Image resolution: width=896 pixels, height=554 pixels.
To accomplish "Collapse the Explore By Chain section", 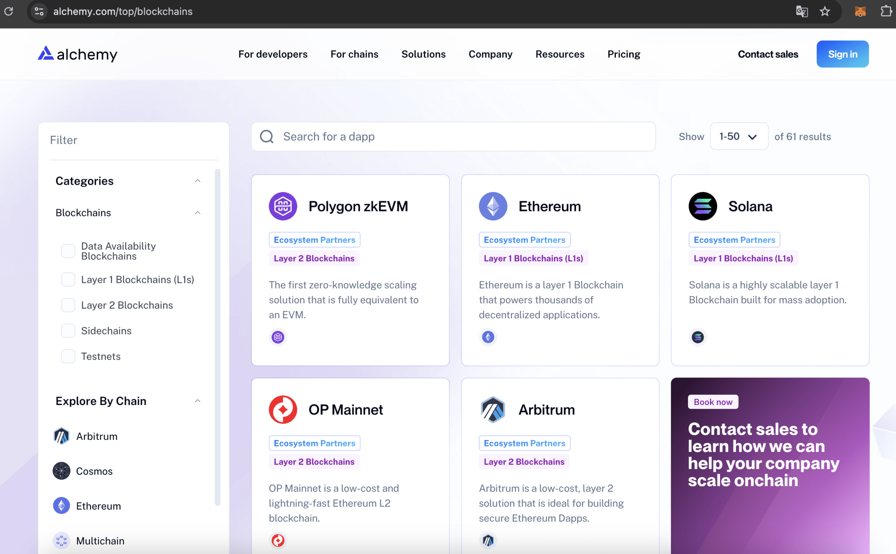I will click(197, 401).
